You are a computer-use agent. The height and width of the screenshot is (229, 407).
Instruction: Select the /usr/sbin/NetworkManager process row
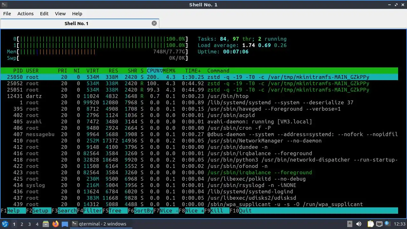click(x=199, y=141)
